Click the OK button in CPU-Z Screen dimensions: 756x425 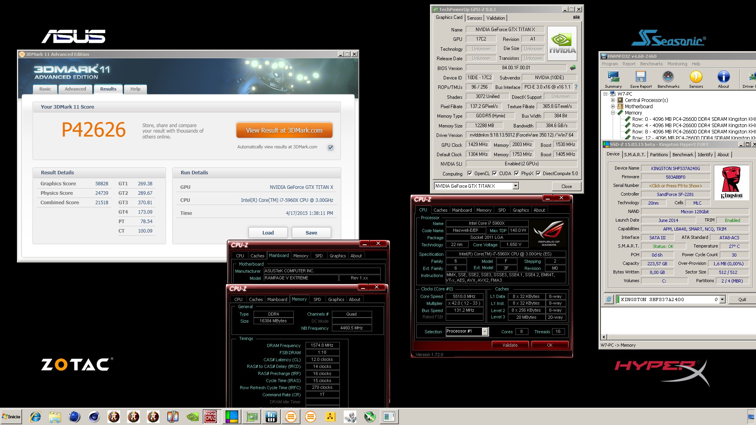click(x=550, y=345)
